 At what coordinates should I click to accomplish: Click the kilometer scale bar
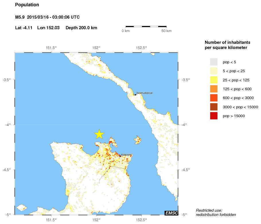click(146, 27)
